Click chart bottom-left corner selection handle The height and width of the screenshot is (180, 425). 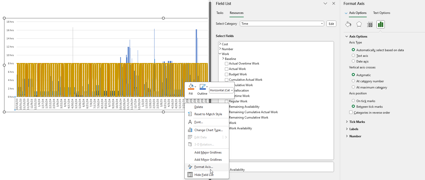tap(4, 112)
